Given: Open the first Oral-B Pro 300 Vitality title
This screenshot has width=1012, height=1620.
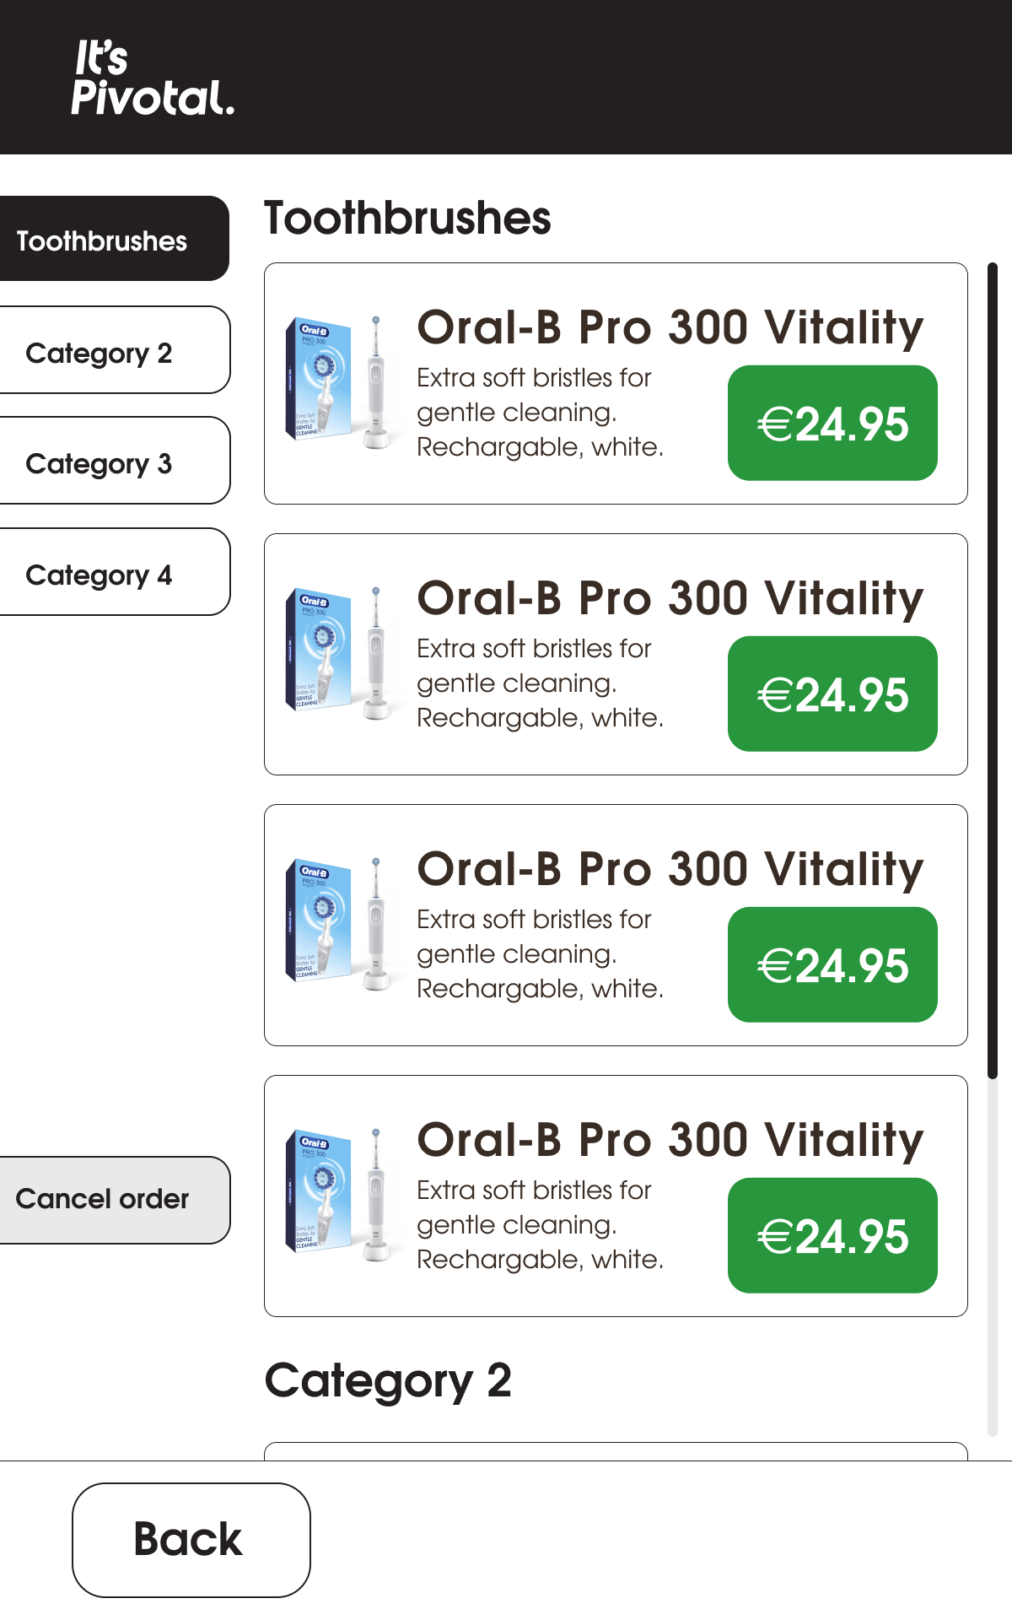Looking at the screenshot, I should point(670,327).
